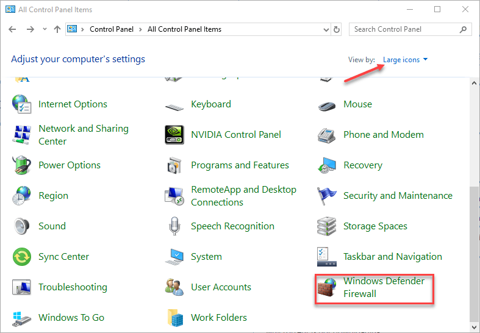Go up one level with Up arrow
Viewport: 480px width, 333px height.
coord(57,29)
